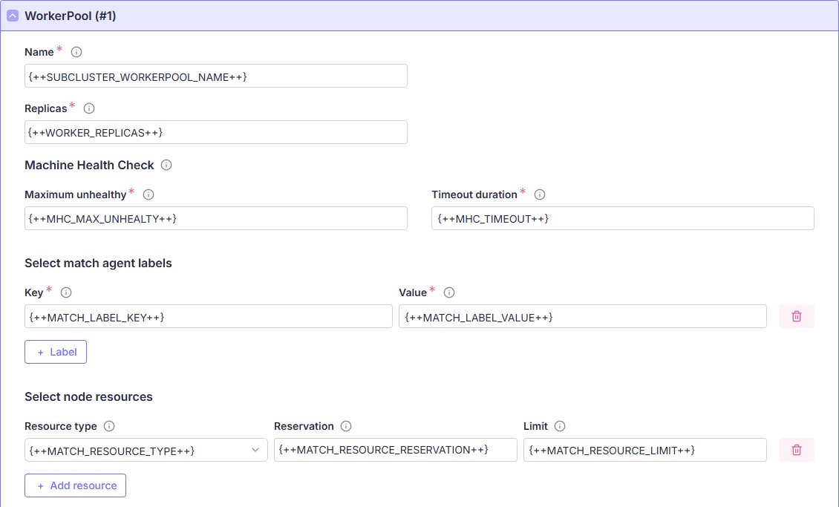Click info icon beside Reservation
The height and width of the screenshot is (507, 839).
346,426
